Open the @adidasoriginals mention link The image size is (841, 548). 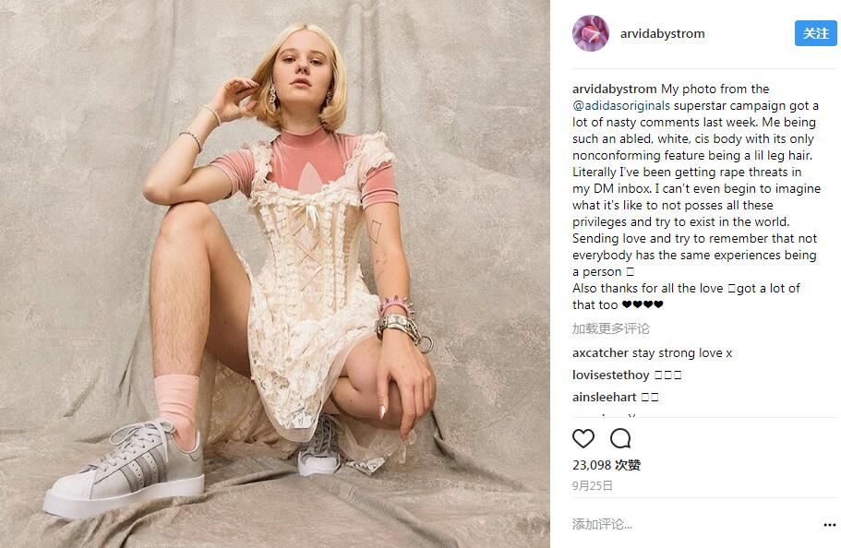620,106
